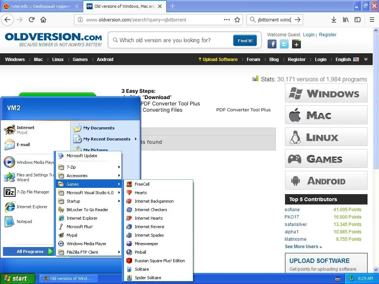Start Minesweeper

[158, 244]
